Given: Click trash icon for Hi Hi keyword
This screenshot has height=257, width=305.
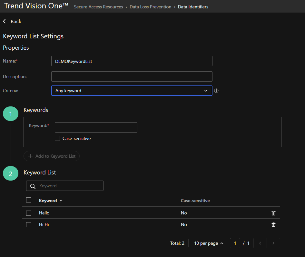Looking at the screenshot, I should [273, 225].
